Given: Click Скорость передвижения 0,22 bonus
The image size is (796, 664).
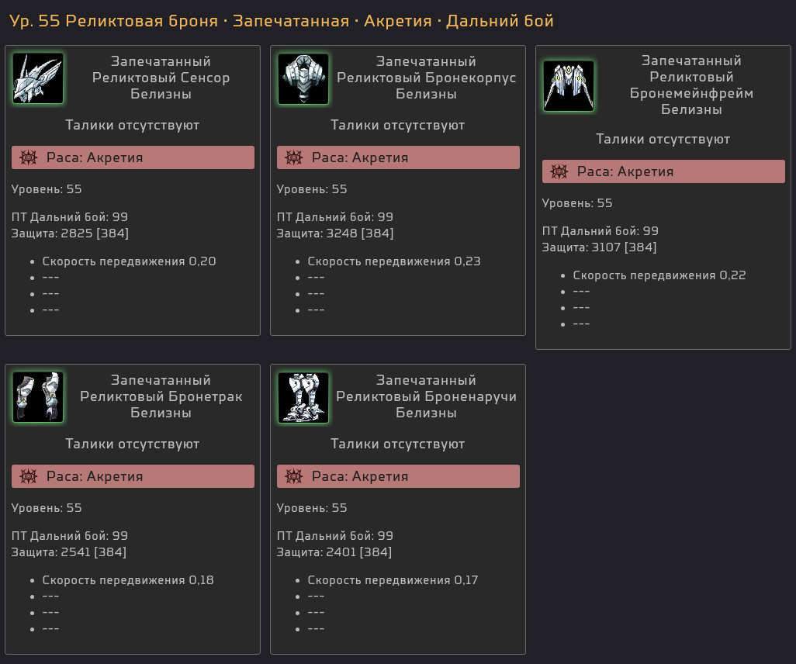Looking at the screenshot, I should click(x=659, y=275).
